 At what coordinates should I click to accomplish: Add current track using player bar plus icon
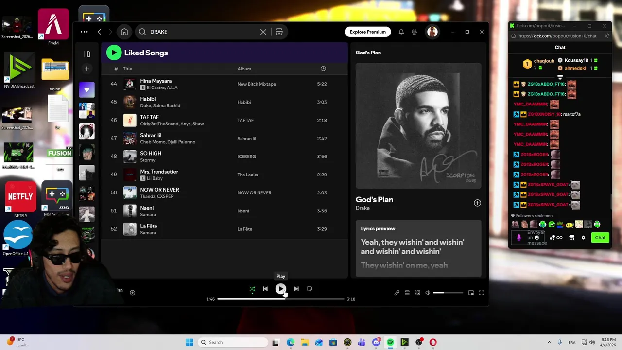click(132, 293)
